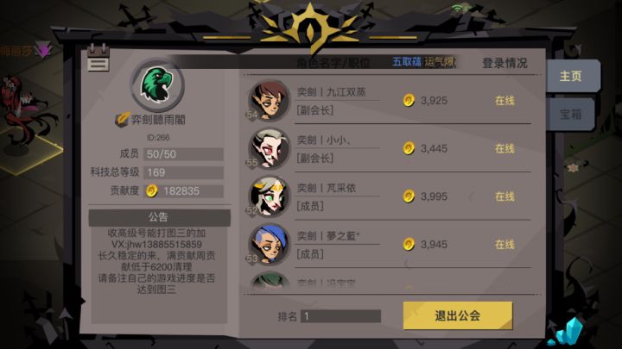This screenshot has height=349, width=622.
Task: Switch to the 宝箱 tab
Action: [570, 114]
